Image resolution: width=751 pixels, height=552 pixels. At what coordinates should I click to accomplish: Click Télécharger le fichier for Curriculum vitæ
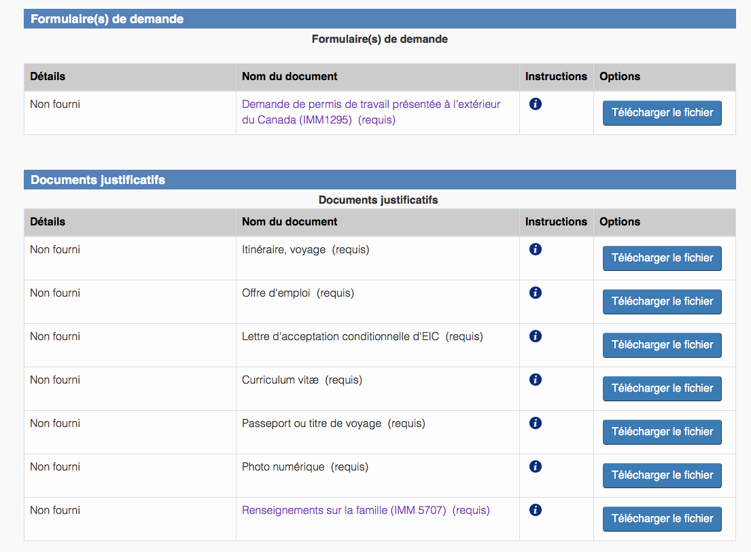(662, 388)
